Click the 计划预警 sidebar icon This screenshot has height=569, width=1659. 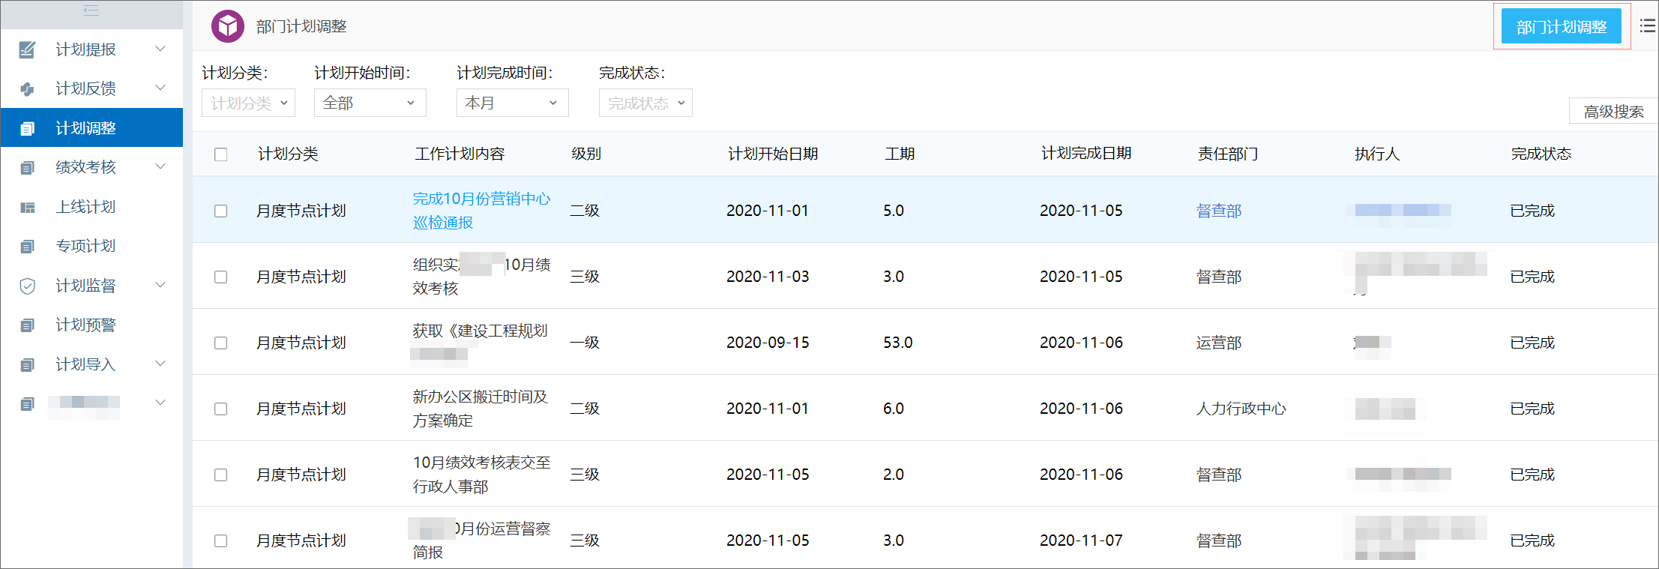point(27,325)
